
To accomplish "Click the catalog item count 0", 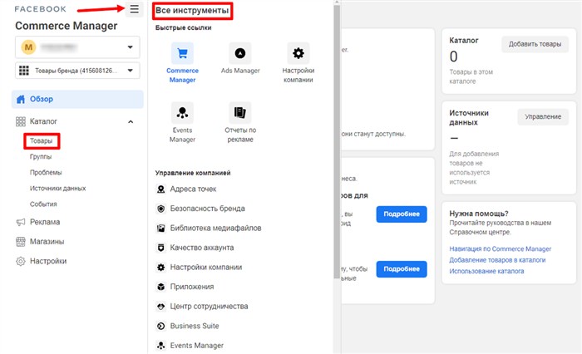I will coord(454,57).
